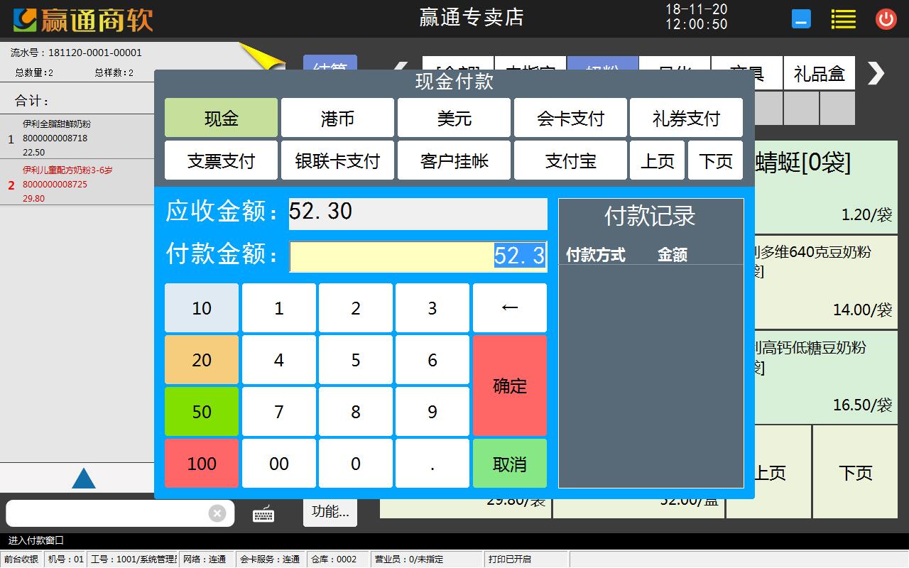Click the on-screen keyboard icon

(263, 514)
